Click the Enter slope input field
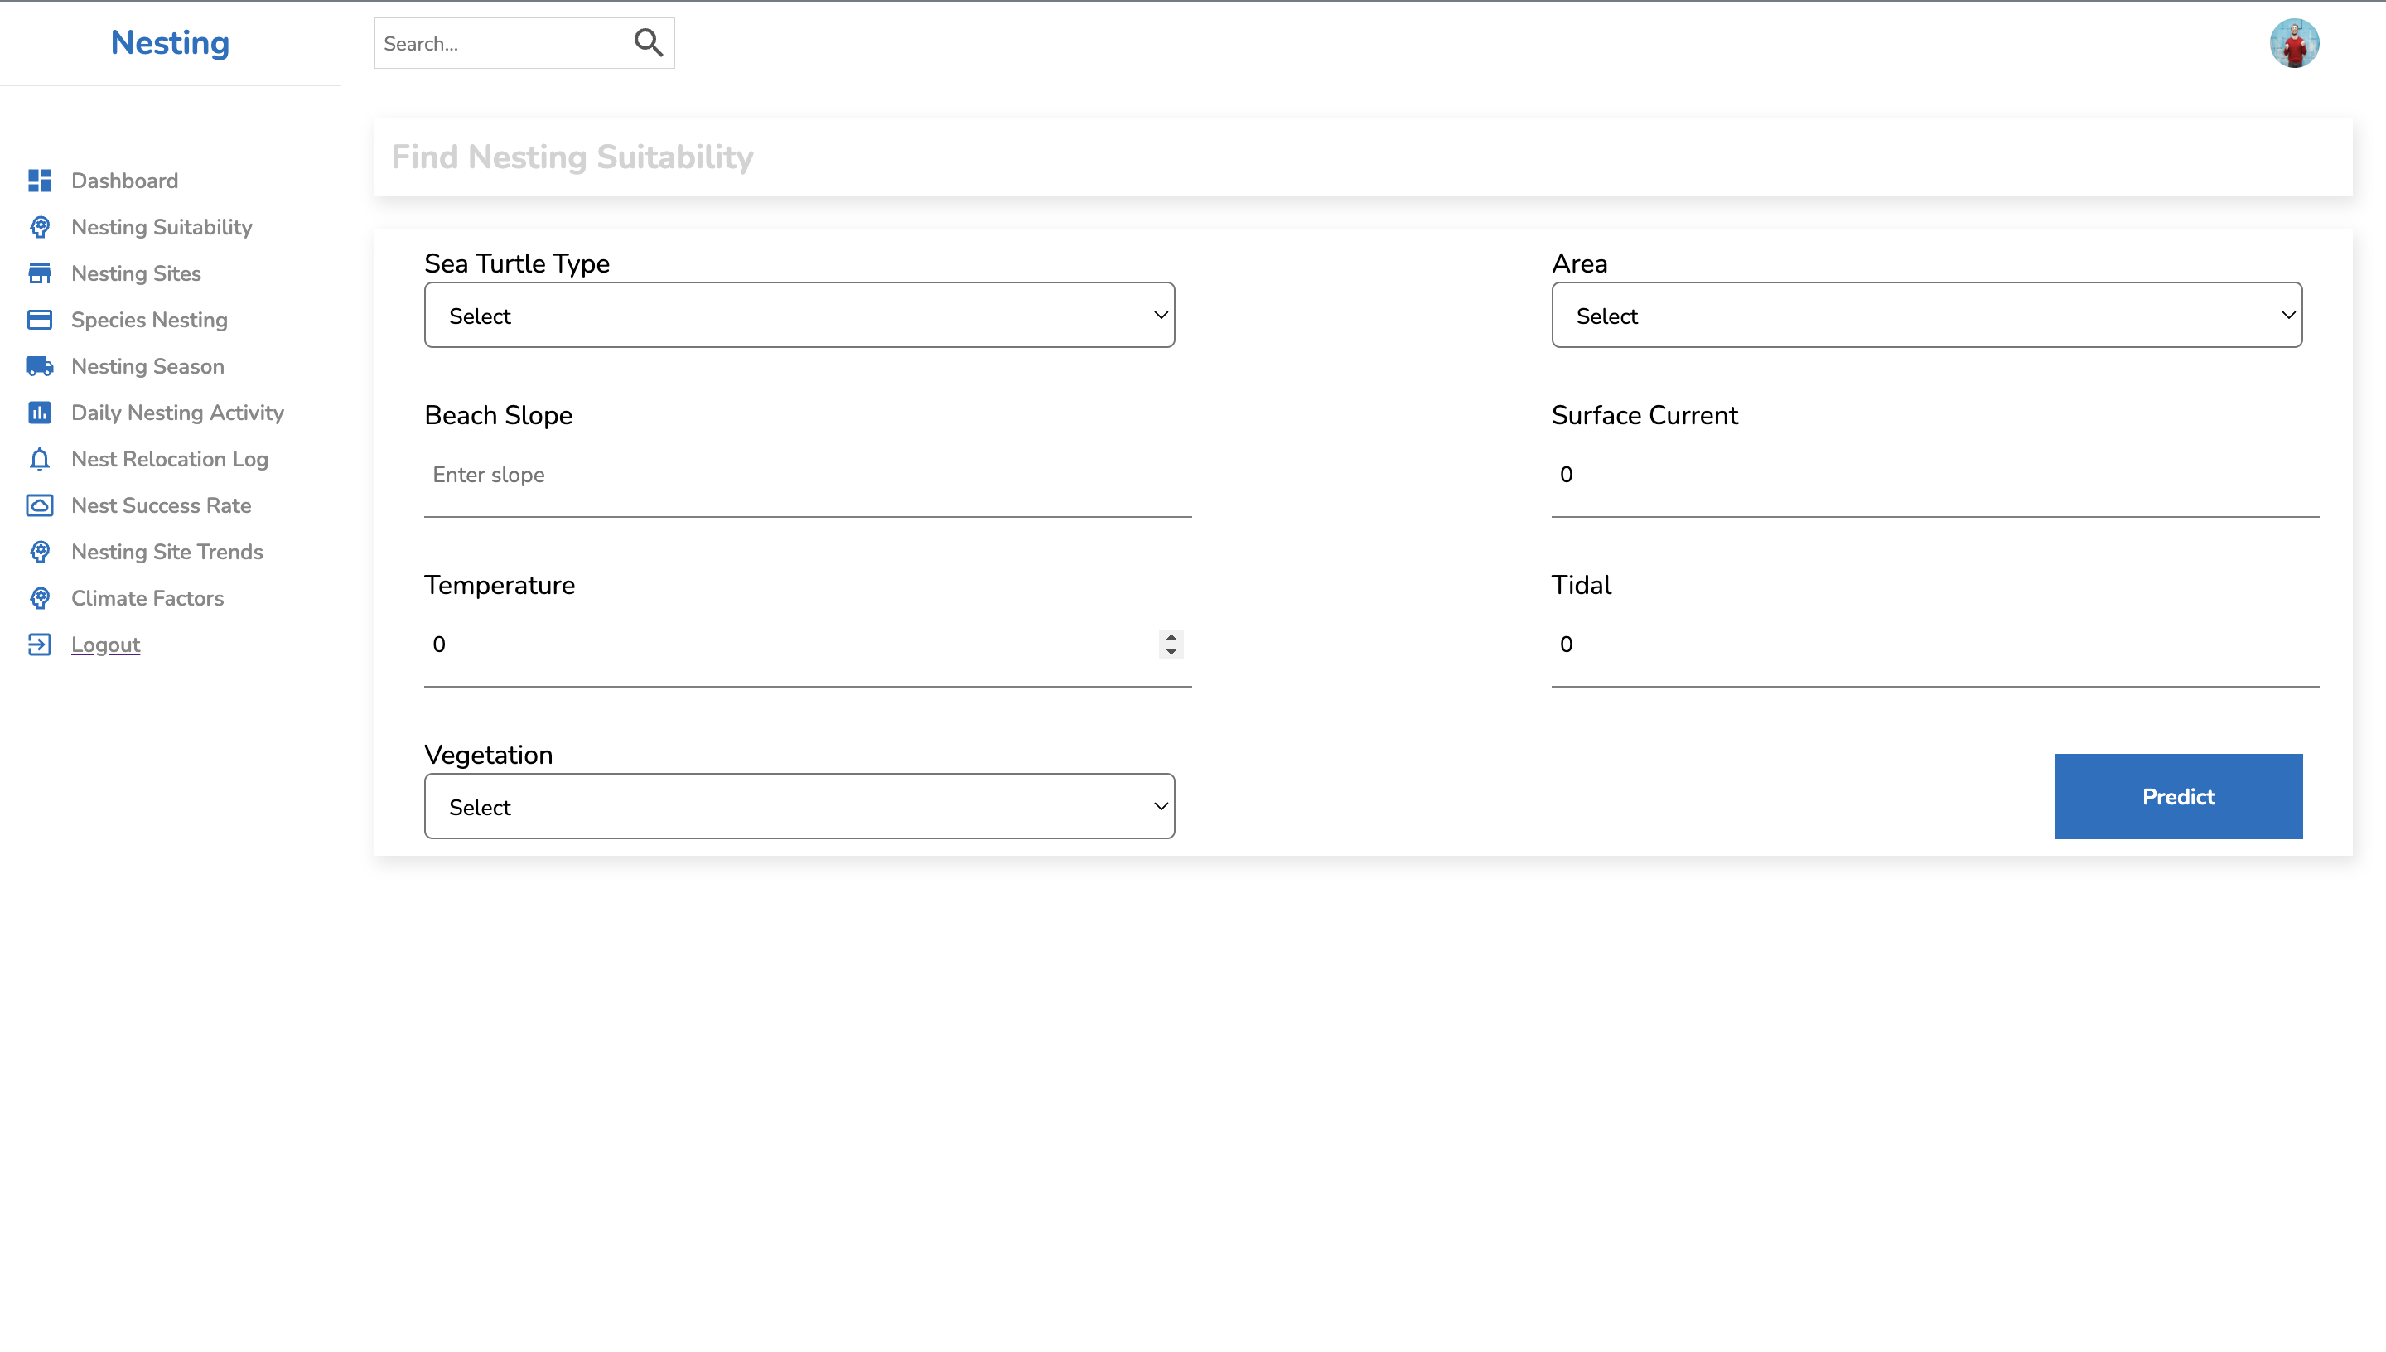This screenshot has height=1352, width=2386. point(807,475)
